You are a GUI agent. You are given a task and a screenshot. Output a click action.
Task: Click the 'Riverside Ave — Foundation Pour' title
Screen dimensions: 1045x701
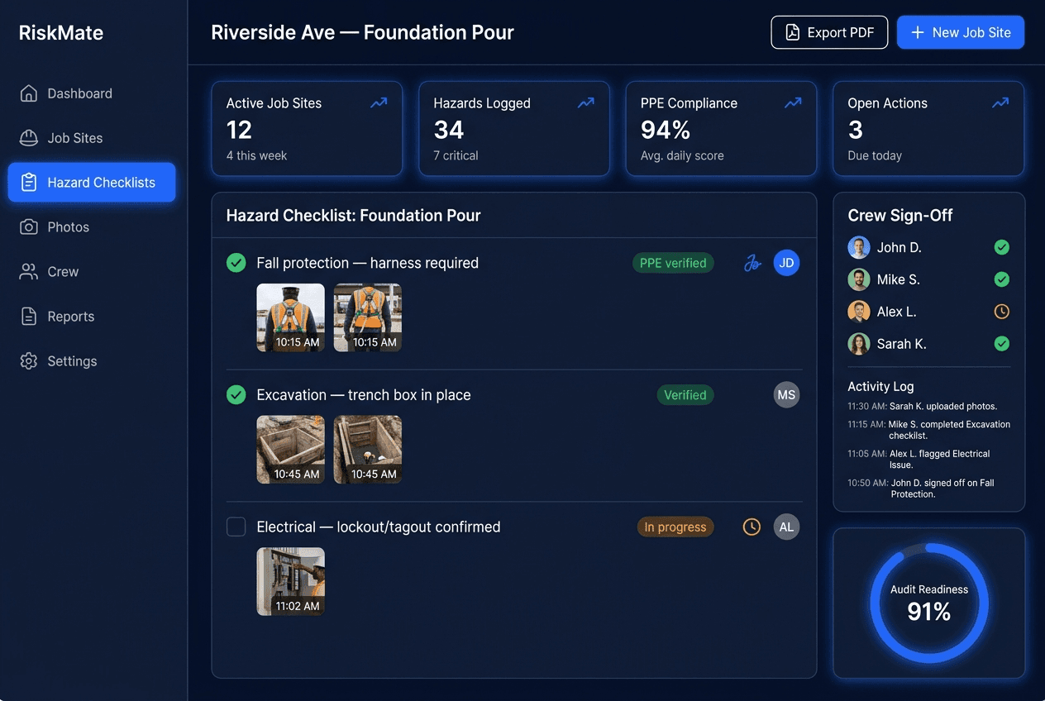[x=363, y=33]
